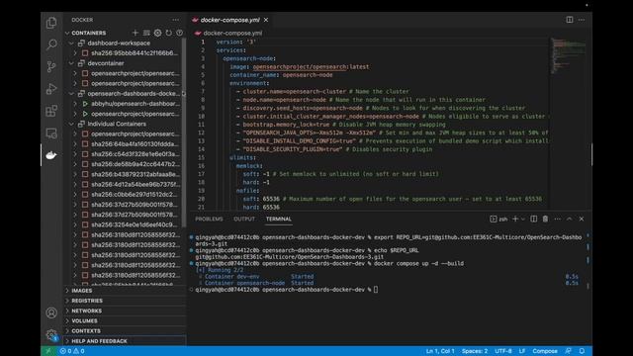The width and height of the screenshot is (633, 356).
Task: Collapse Individual Containers group
Action: pyautogui.click(x=72, y=124)
